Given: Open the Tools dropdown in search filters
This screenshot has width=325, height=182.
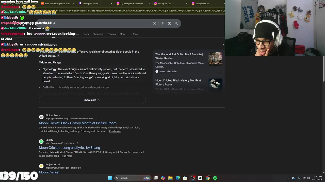Looking at the screenshot, I should coord(137,34).
